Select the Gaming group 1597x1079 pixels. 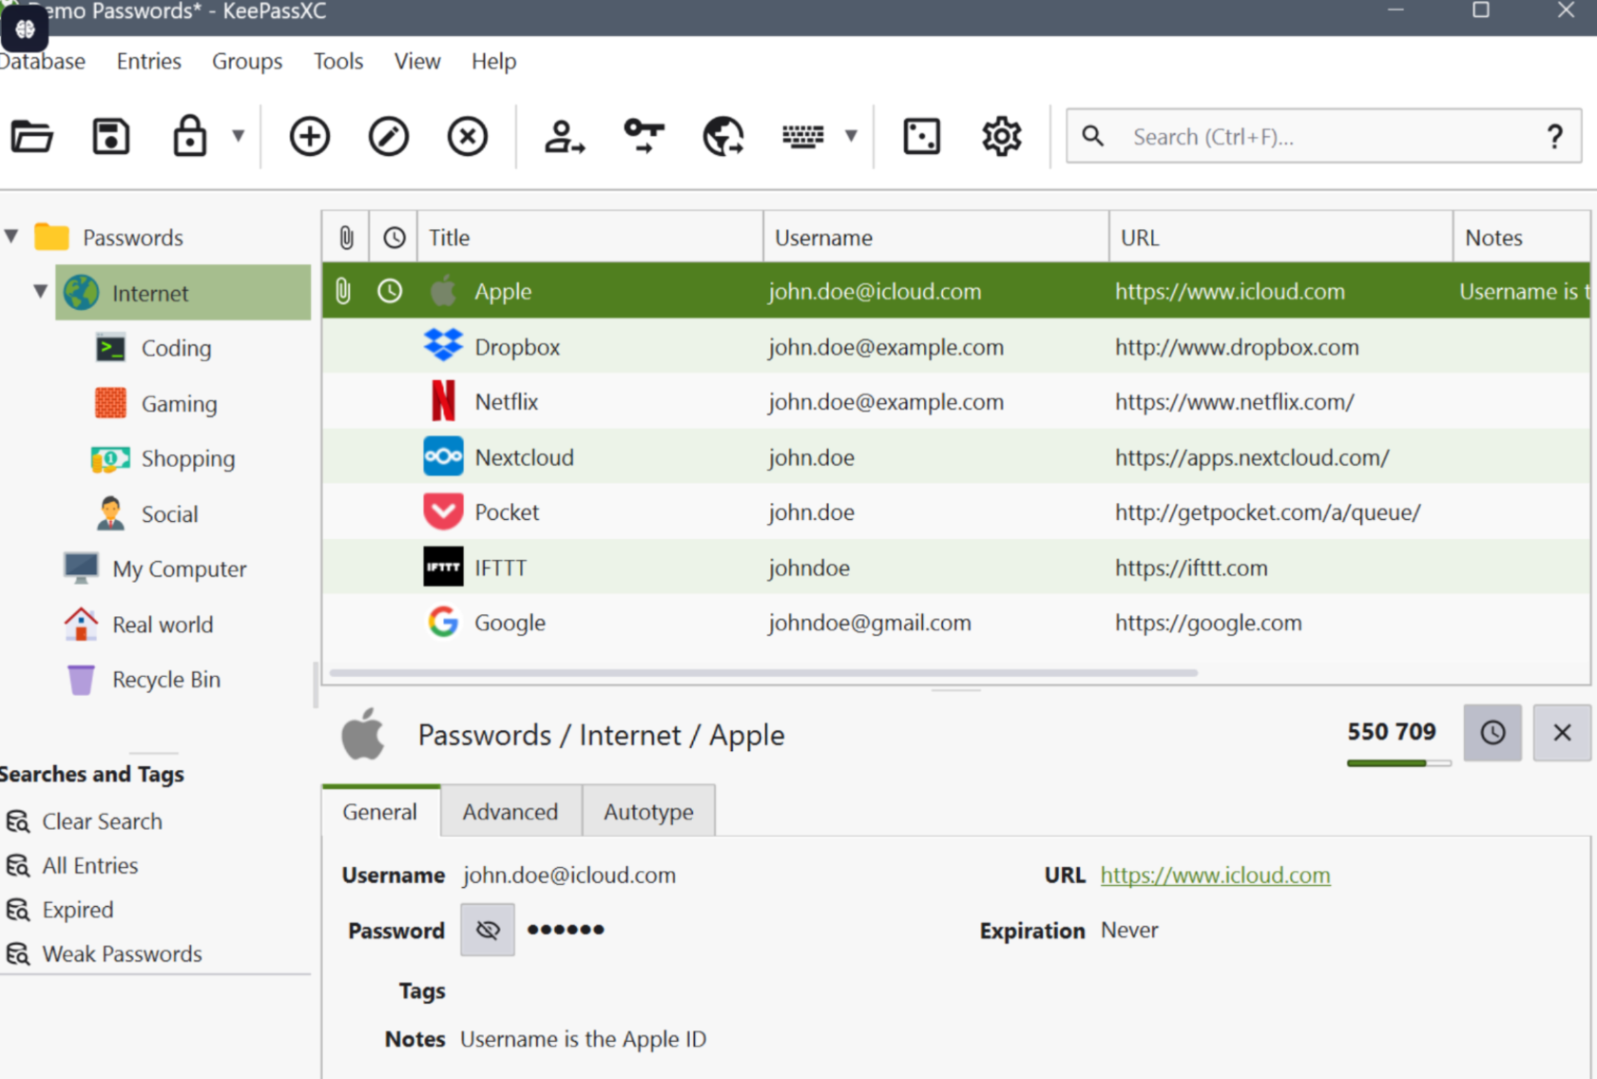click(x=179, y=404)
